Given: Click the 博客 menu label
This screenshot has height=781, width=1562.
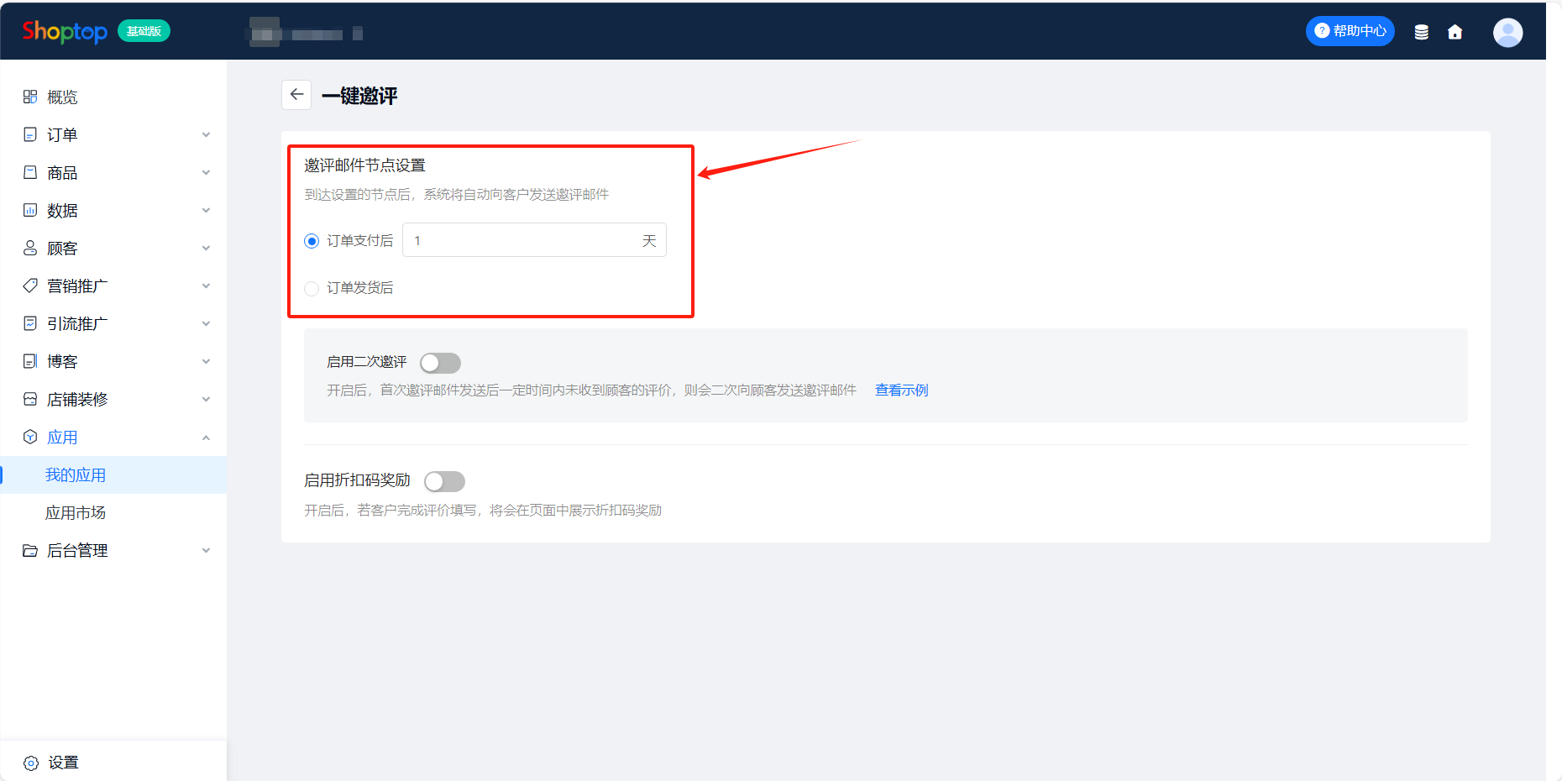Looking at the screenshot, I should [x=62, y=361].
